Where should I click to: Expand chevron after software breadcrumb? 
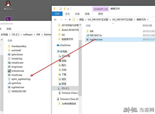click(x=35, y=35)
